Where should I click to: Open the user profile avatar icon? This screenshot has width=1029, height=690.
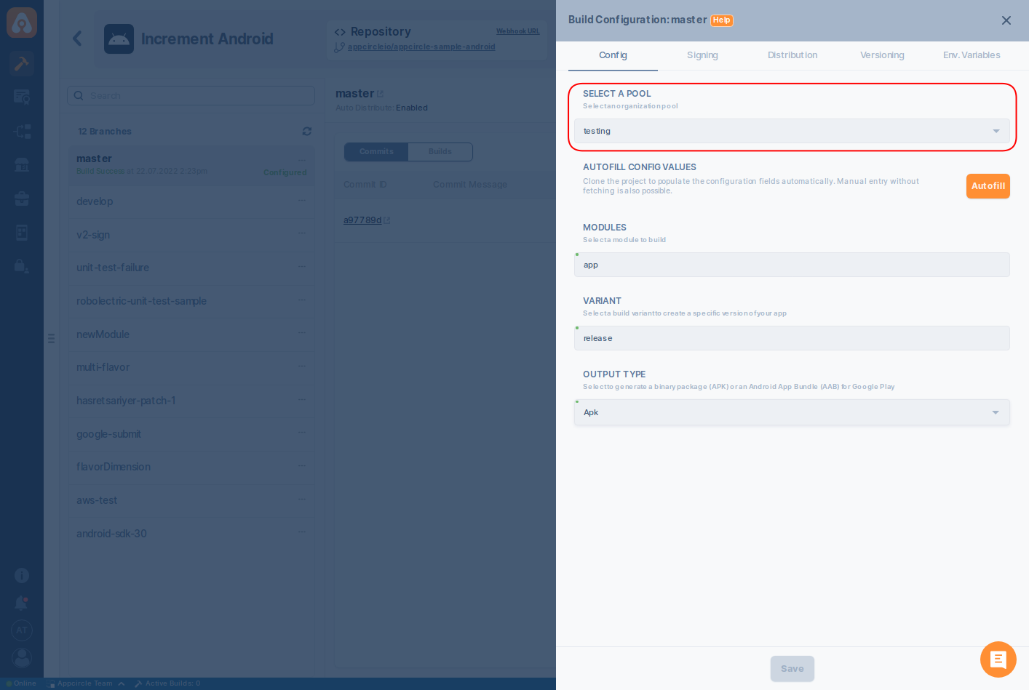click(22, 658)
